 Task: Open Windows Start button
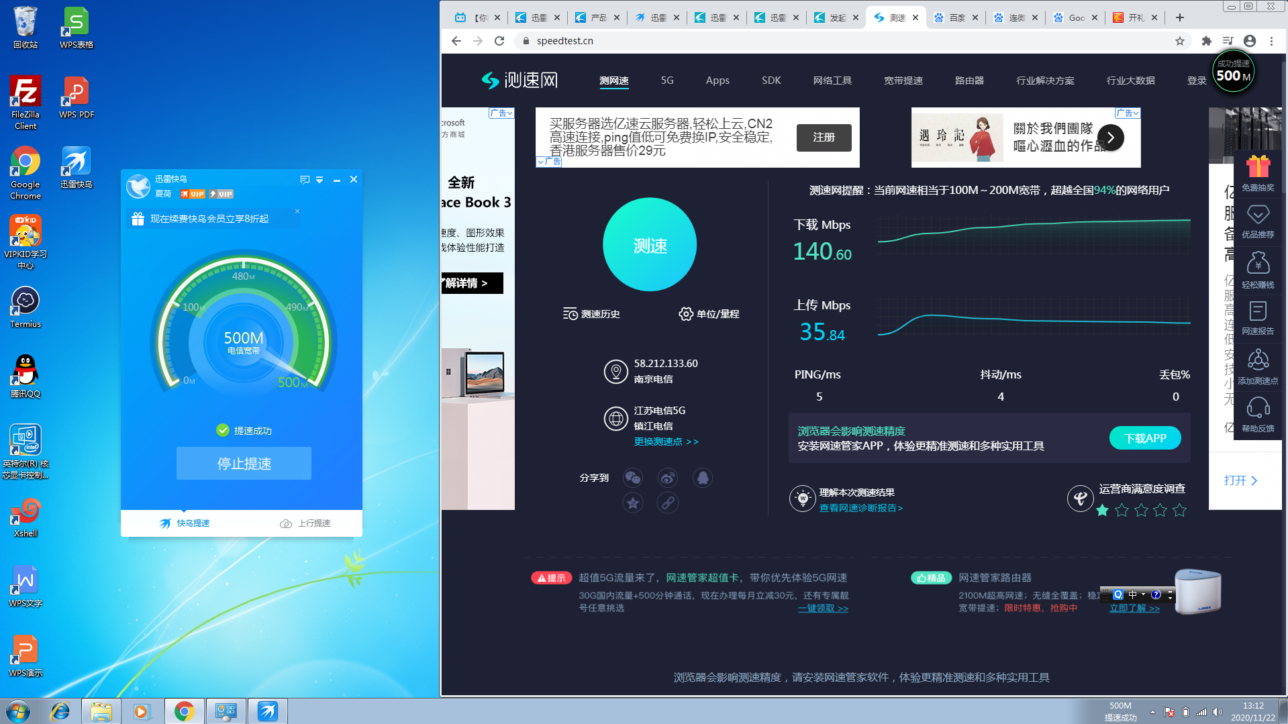click(18, 711)
